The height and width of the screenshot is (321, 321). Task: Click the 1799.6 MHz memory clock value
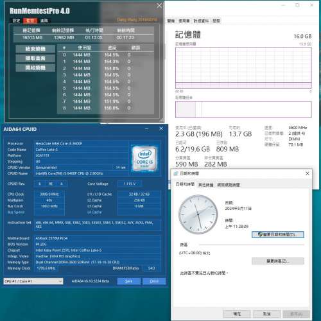pyautogui.click(x=46, y=268)
